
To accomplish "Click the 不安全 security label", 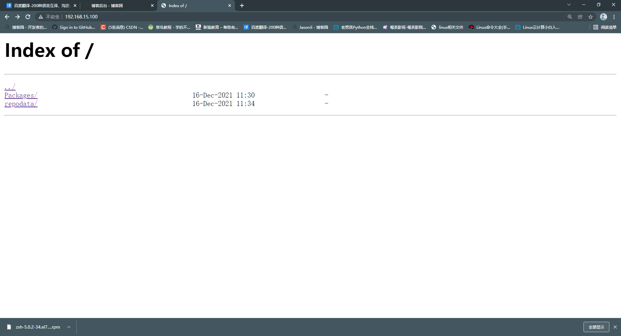I will 52,17.
